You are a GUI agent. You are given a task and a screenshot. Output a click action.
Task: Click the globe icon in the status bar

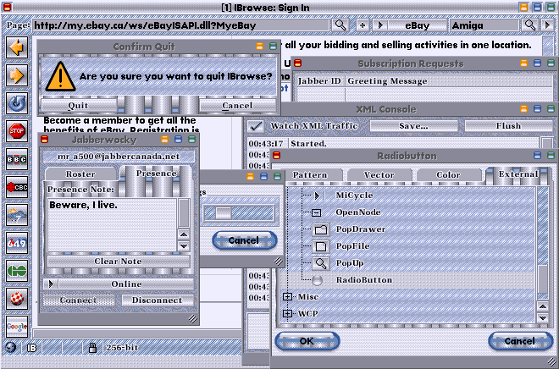point(11,347)
